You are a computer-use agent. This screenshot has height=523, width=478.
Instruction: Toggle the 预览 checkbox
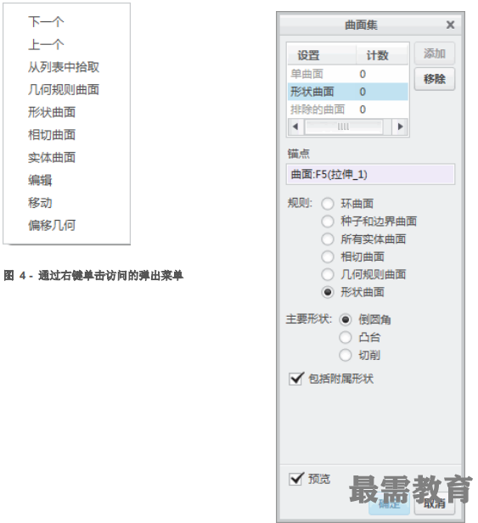tap(296, 479)
